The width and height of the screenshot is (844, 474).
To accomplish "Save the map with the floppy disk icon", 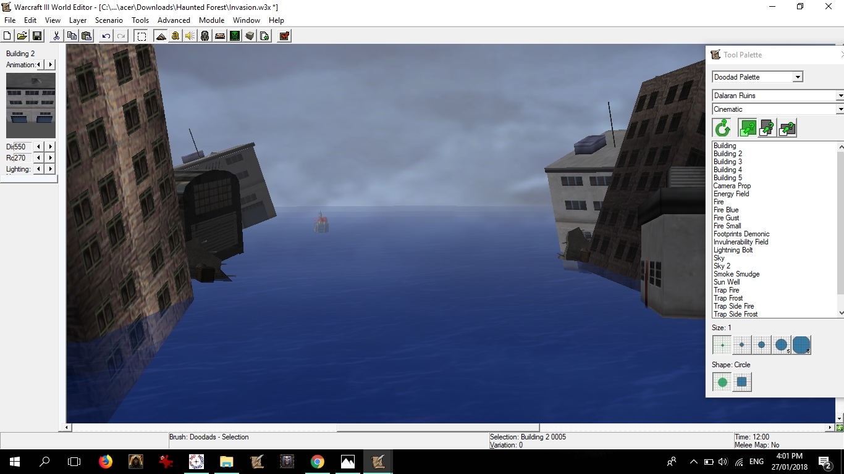I will pos(36,36).
